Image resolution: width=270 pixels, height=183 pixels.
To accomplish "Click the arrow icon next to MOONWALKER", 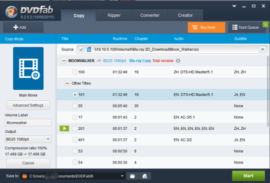I will pyautogui.click(x=99, y=61).
